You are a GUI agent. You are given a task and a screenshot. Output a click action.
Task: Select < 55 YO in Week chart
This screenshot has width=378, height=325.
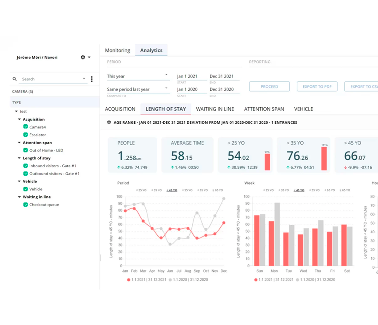(315, 190)
